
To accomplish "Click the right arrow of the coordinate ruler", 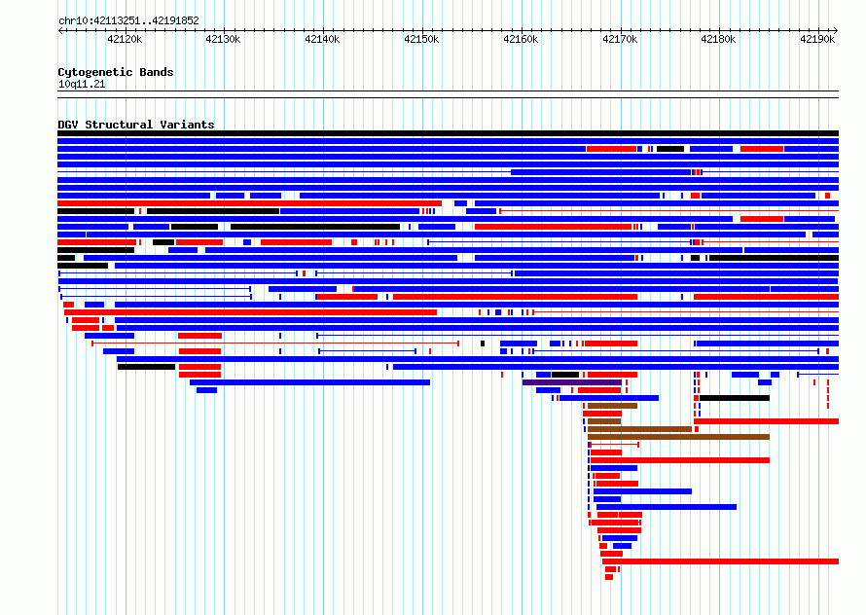I will pyautogui.click(x=836, y=30).
